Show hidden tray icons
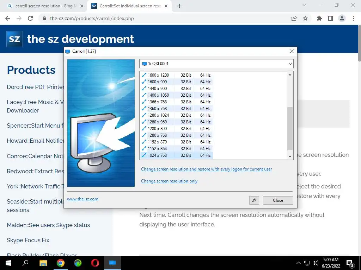Image resolution: width=361 pixels, height=270 pixels. (x=298, y=263)
